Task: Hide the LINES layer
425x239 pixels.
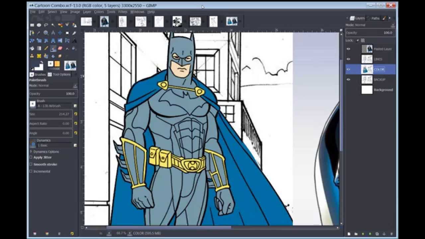Action: tap(348, 59)
